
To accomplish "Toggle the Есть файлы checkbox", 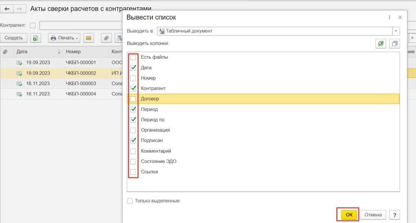I will click(x=133, y=57).
